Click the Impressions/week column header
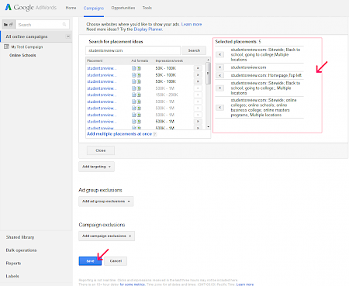 point(169,60)
